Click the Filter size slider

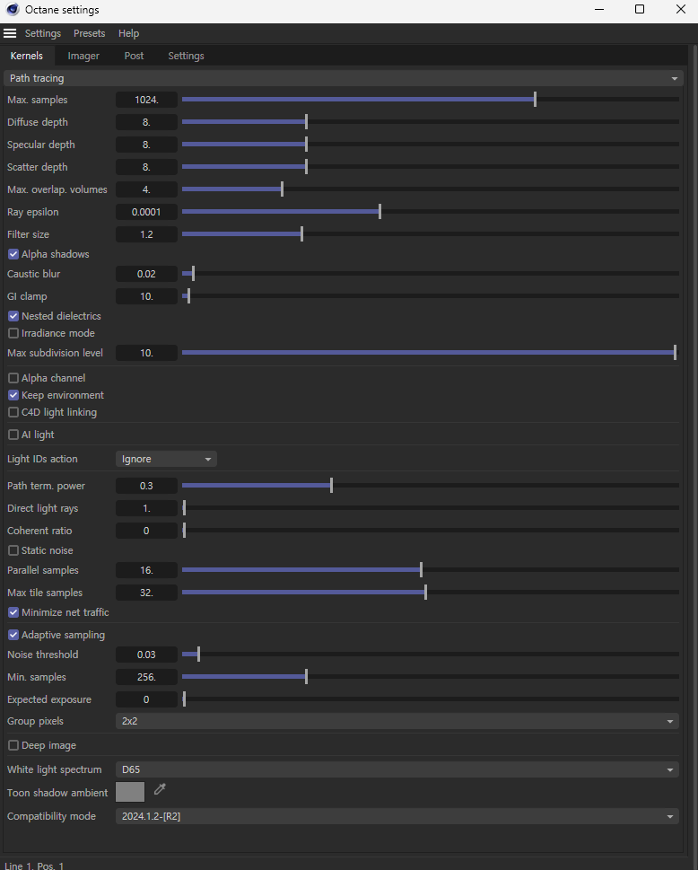click(x=431, y=234)
